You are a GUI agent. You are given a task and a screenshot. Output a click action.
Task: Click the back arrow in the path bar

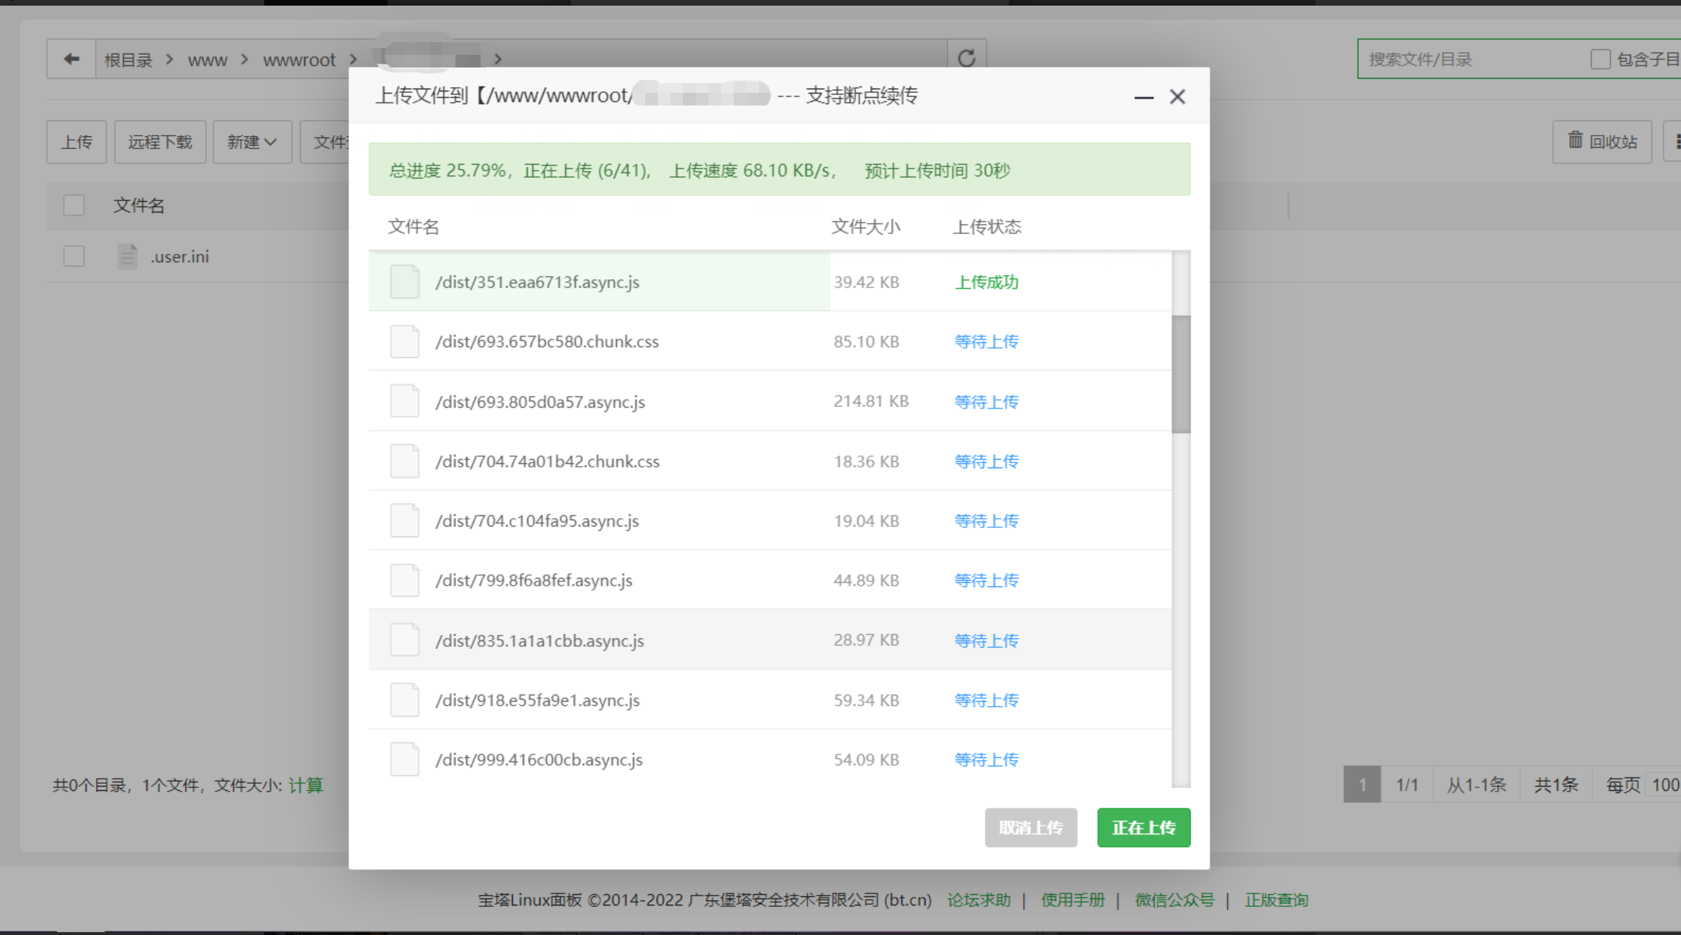tap(71, 59)
